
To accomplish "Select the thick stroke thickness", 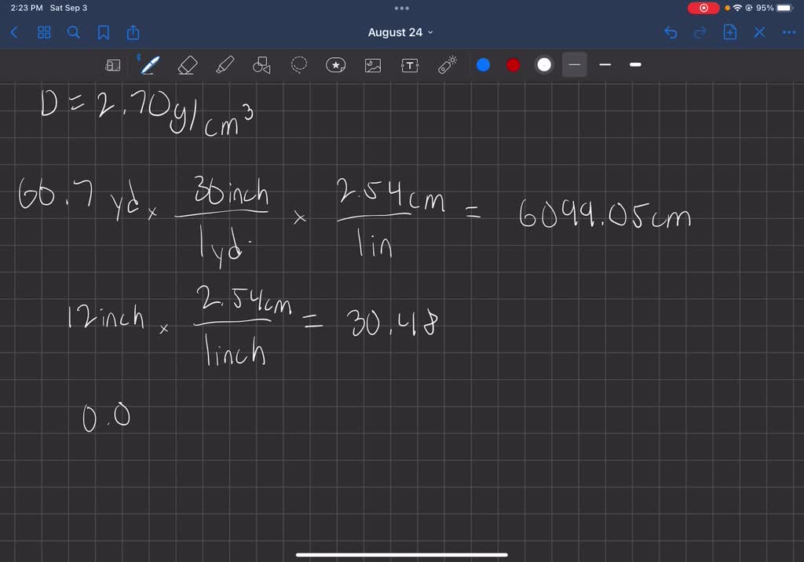I will click(x=635, y=65).
